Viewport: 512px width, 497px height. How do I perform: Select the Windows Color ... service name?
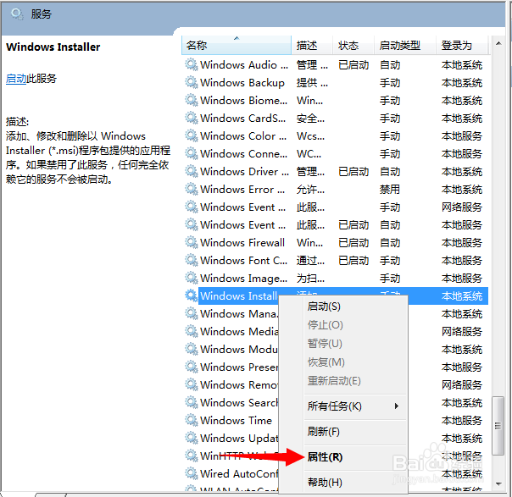pyautogui.click(x=243, y=135)
